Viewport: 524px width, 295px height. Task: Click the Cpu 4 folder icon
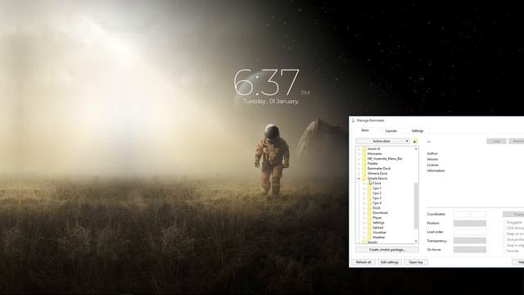click(369, 203)
